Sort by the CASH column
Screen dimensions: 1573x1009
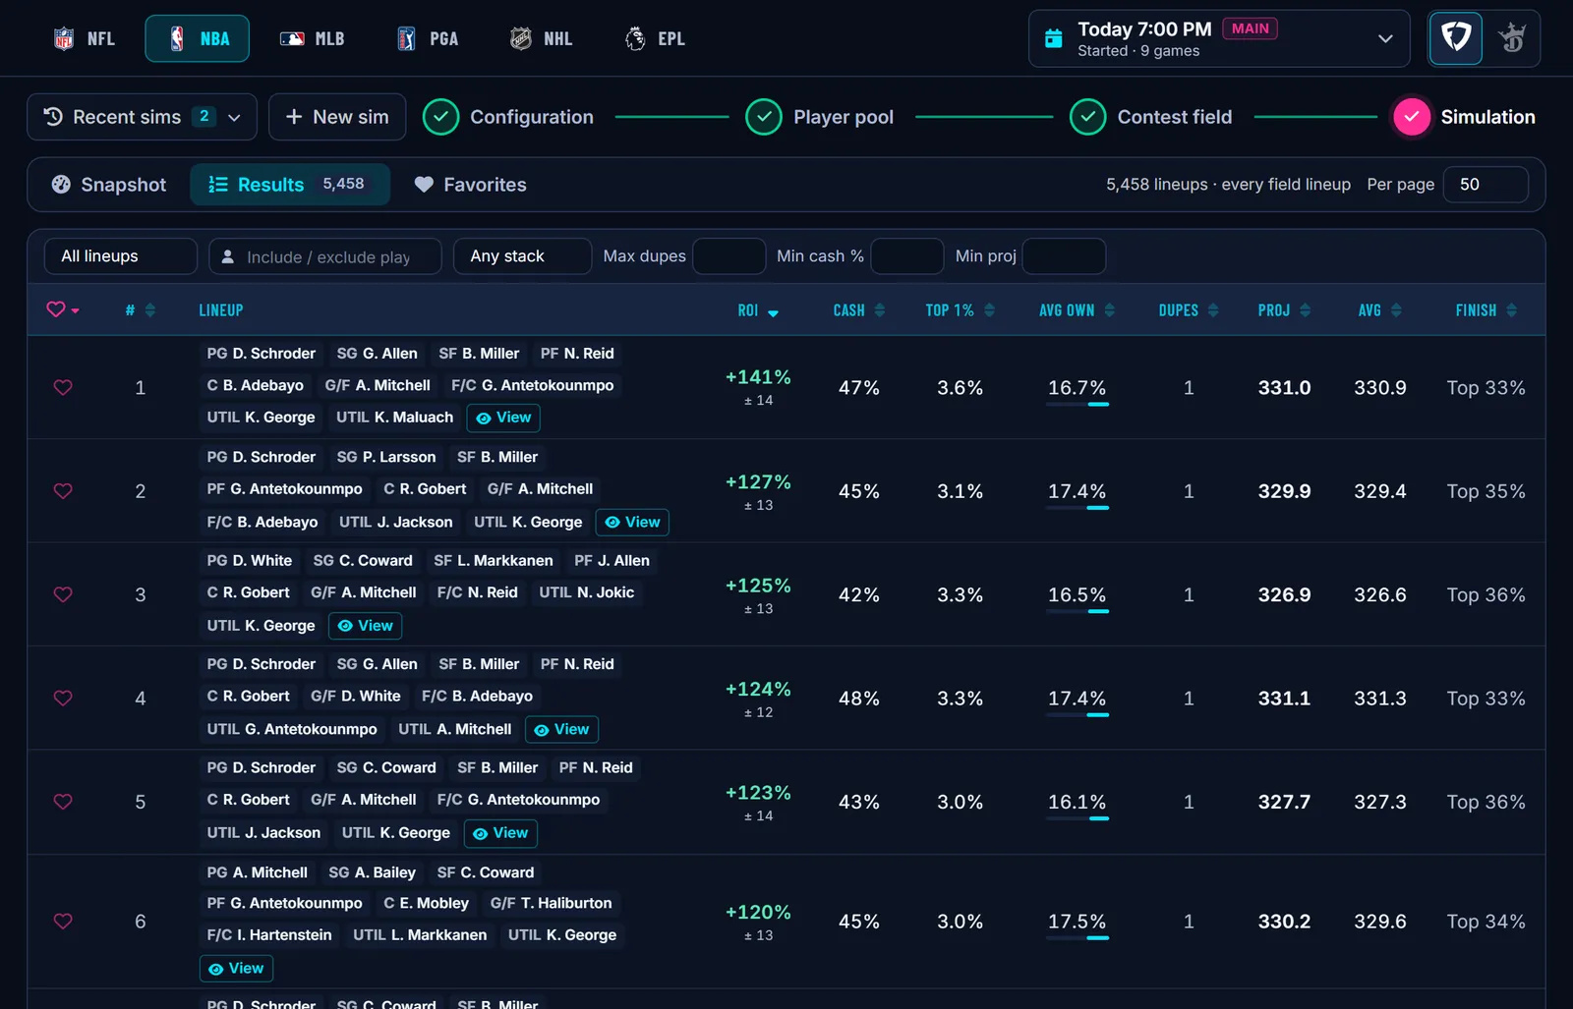pos(859,310)
